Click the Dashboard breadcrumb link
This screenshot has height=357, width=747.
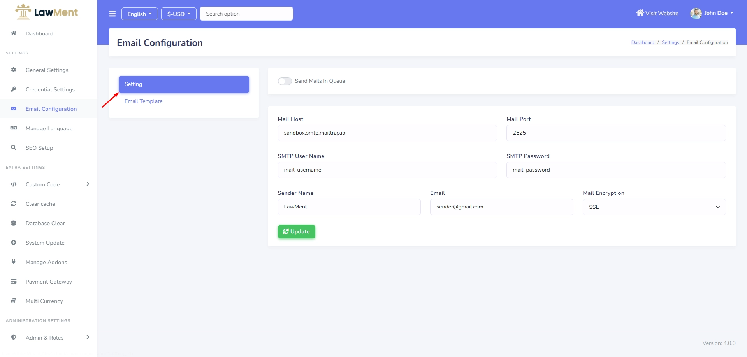[643, 42]
